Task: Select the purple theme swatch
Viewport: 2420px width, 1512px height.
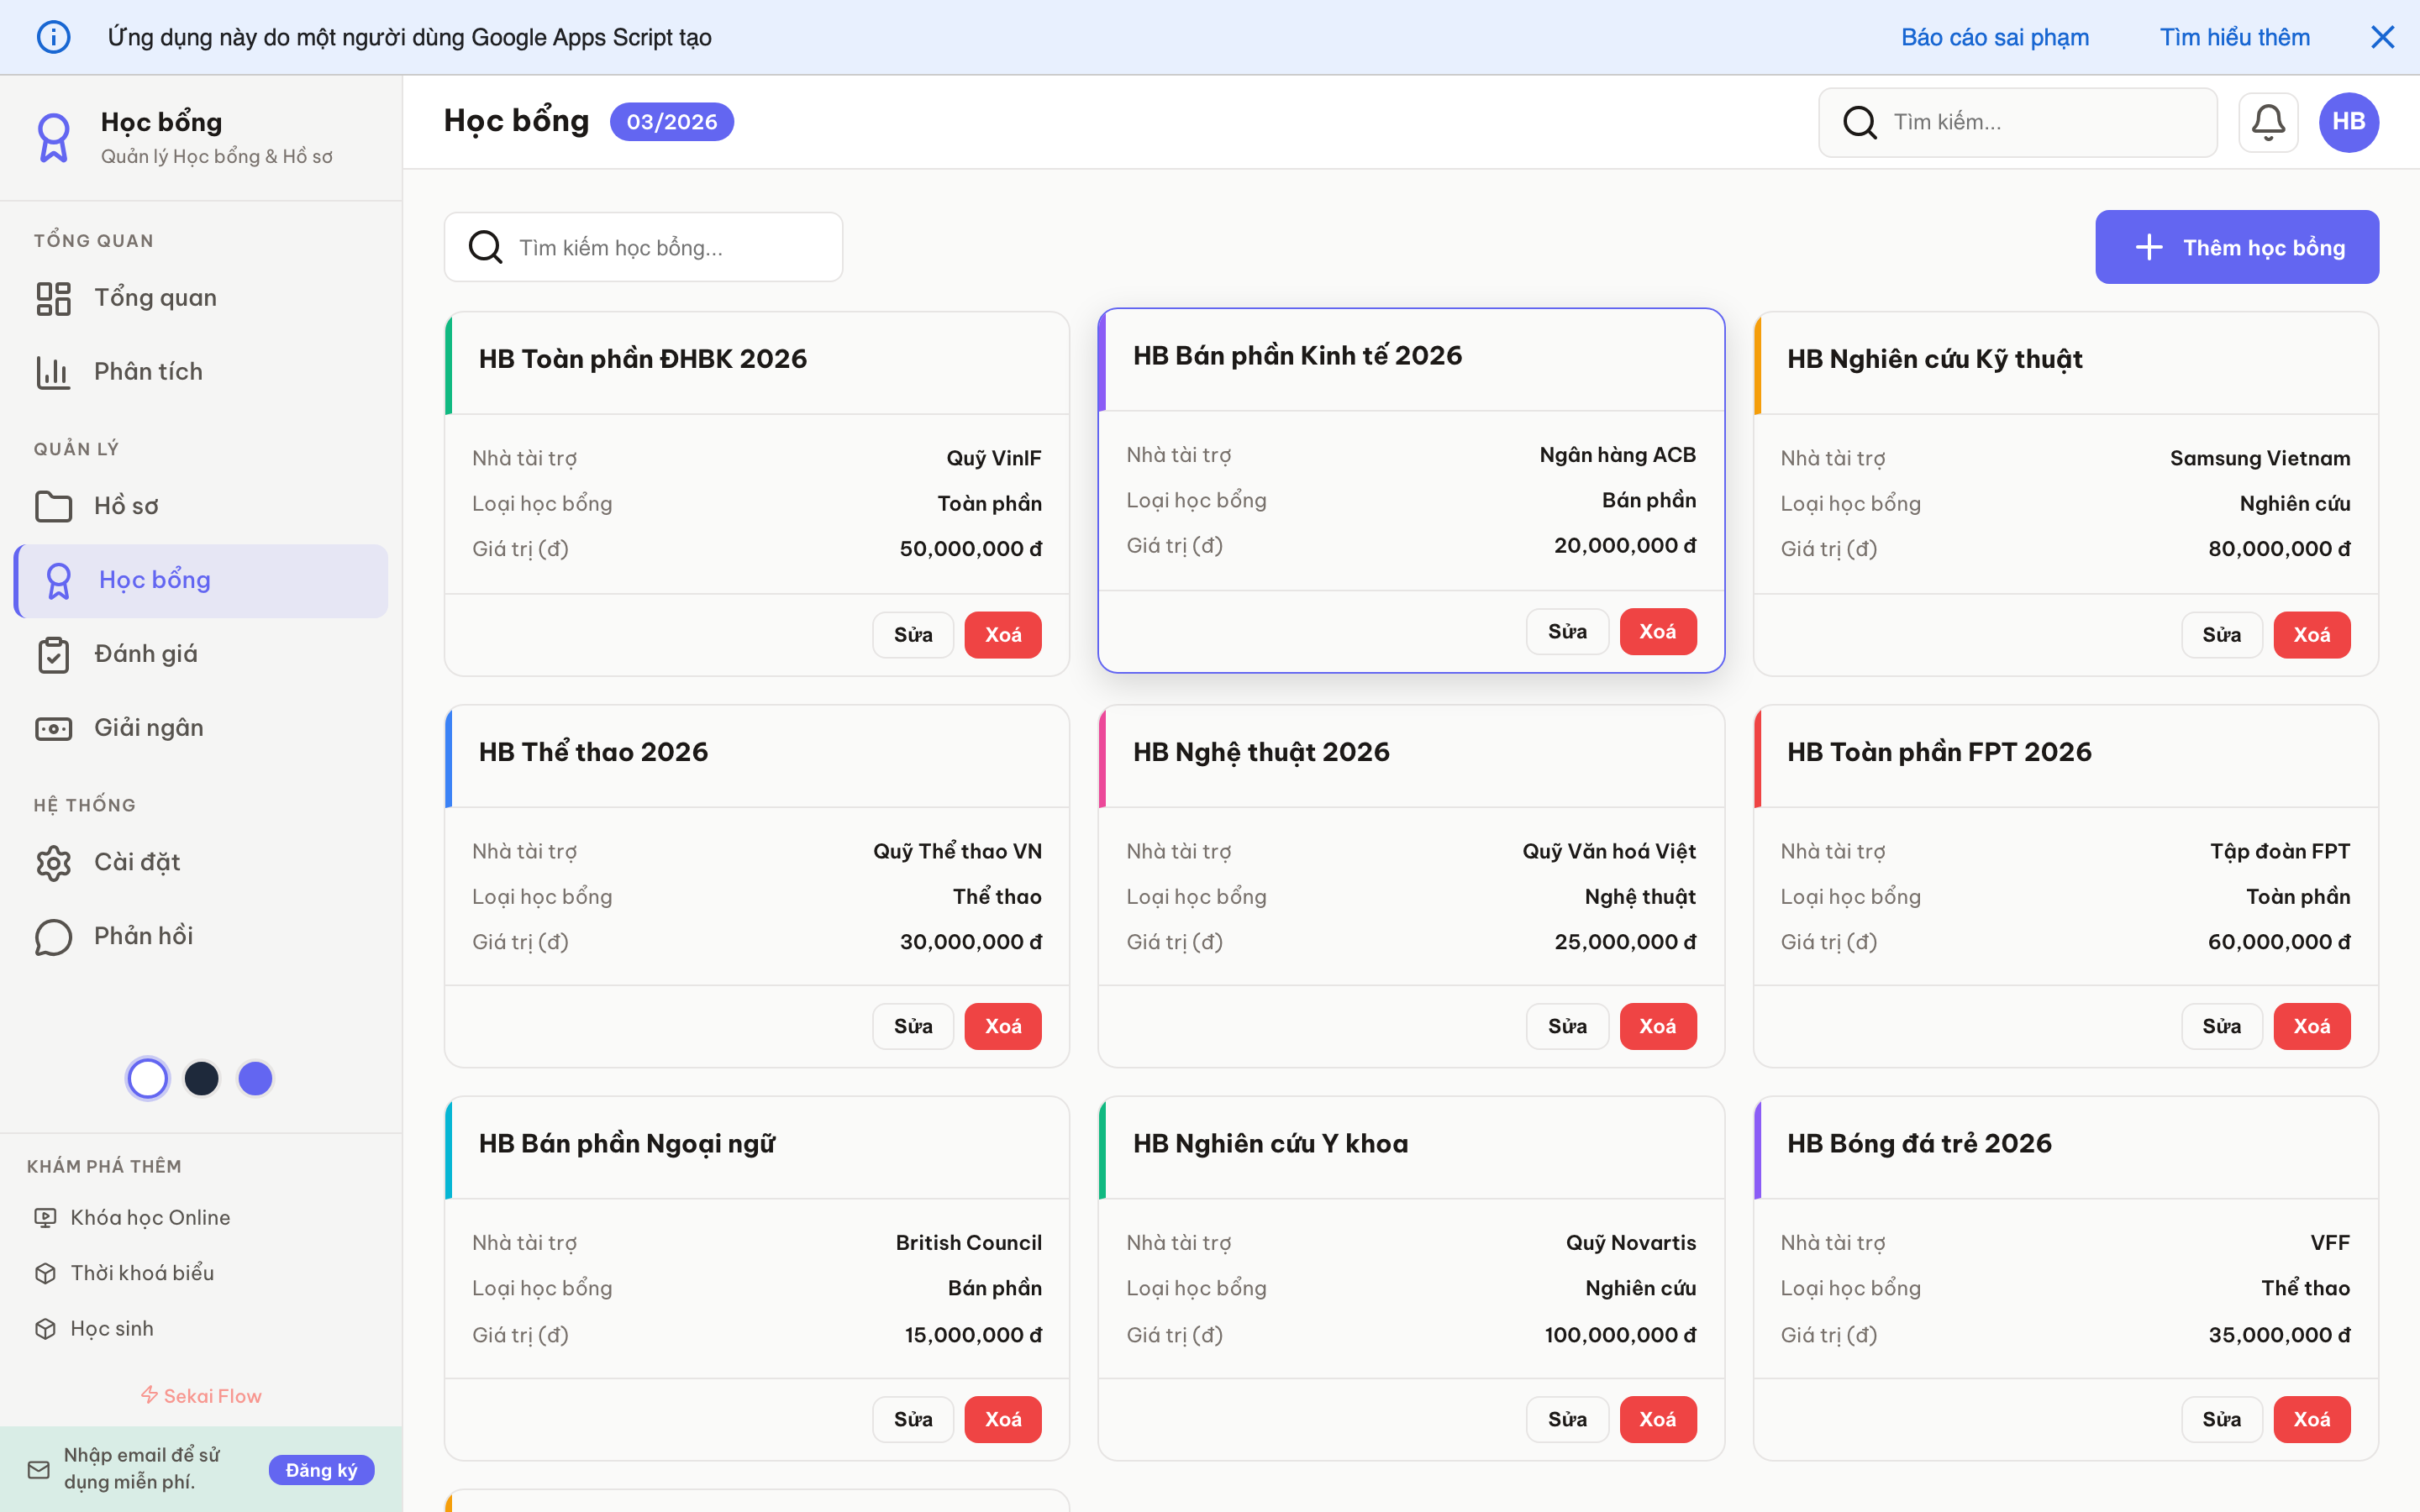Action: point(255,1078)
